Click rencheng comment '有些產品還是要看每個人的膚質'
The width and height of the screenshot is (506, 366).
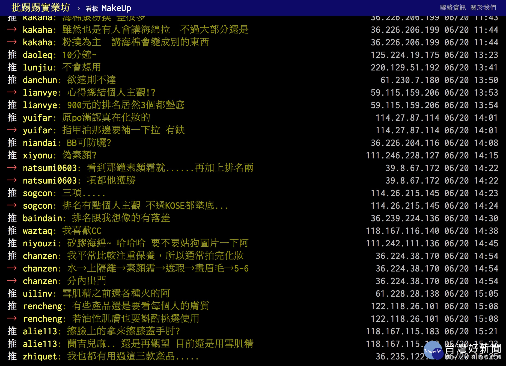(x=141, y=306)
